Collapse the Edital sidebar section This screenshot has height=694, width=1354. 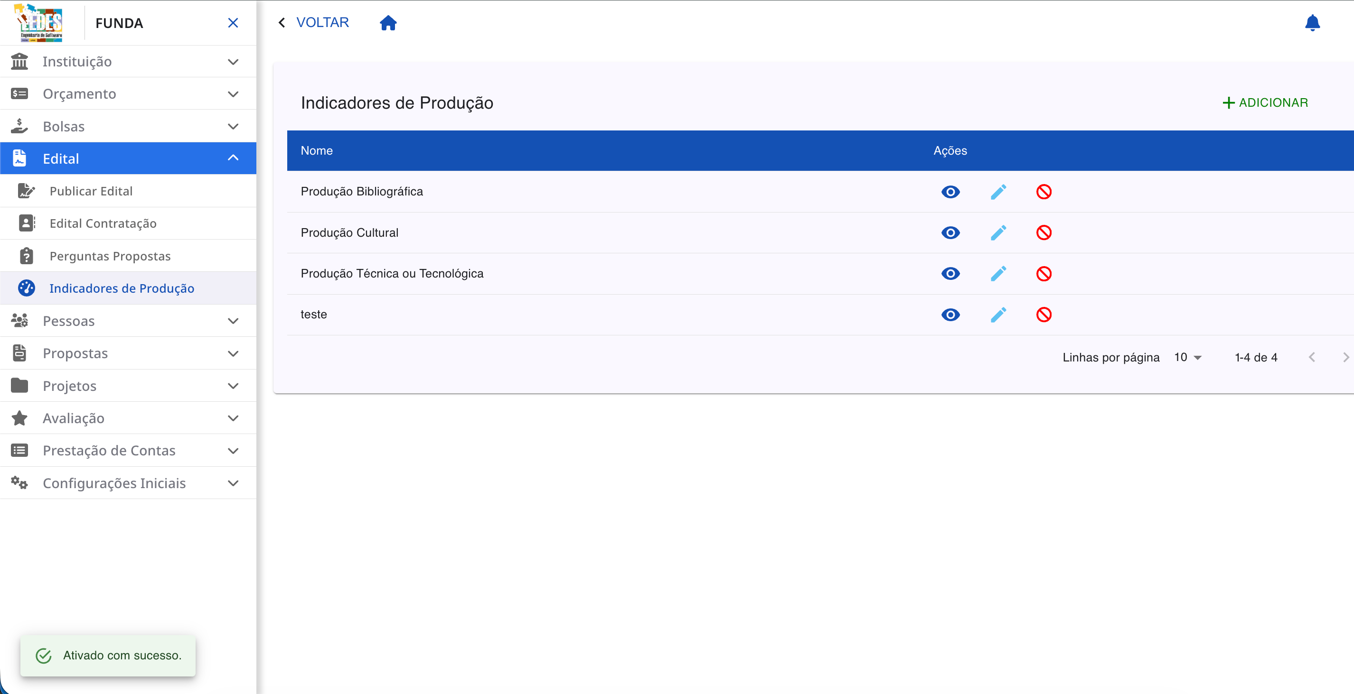pos(128,158)
